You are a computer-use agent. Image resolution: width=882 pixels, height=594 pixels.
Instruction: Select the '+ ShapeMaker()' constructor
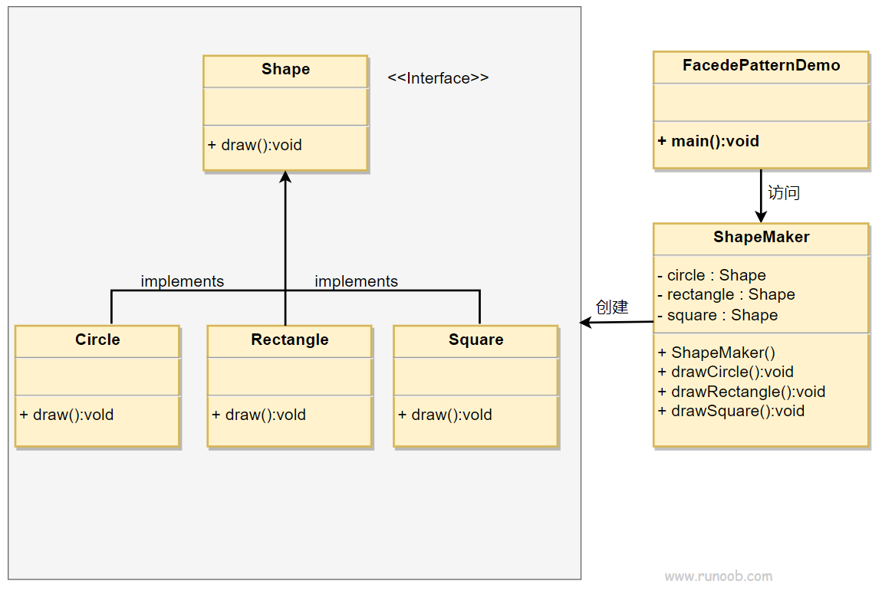point(716,353)
